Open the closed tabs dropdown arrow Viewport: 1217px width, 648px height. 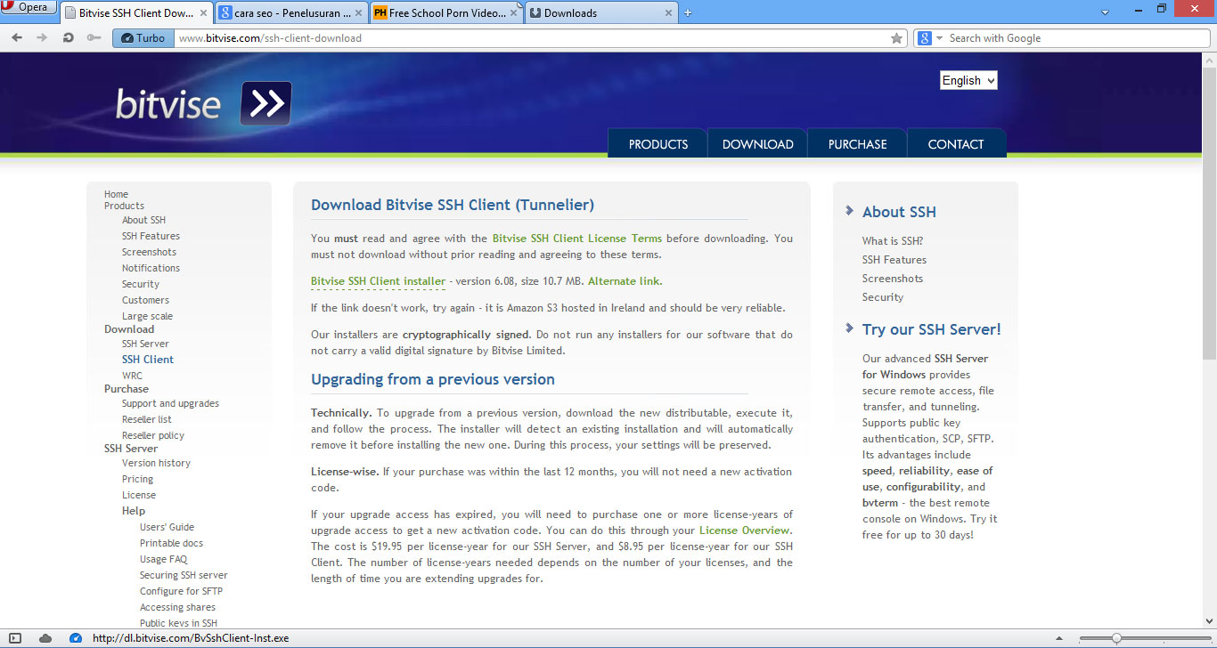[x=1106, y=12]
